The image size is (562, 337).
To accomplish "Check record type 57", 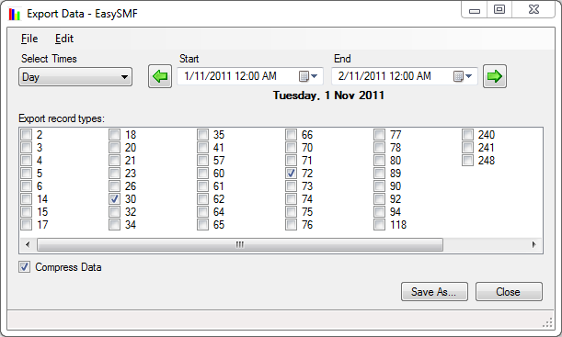I will [x=202, y=161].
